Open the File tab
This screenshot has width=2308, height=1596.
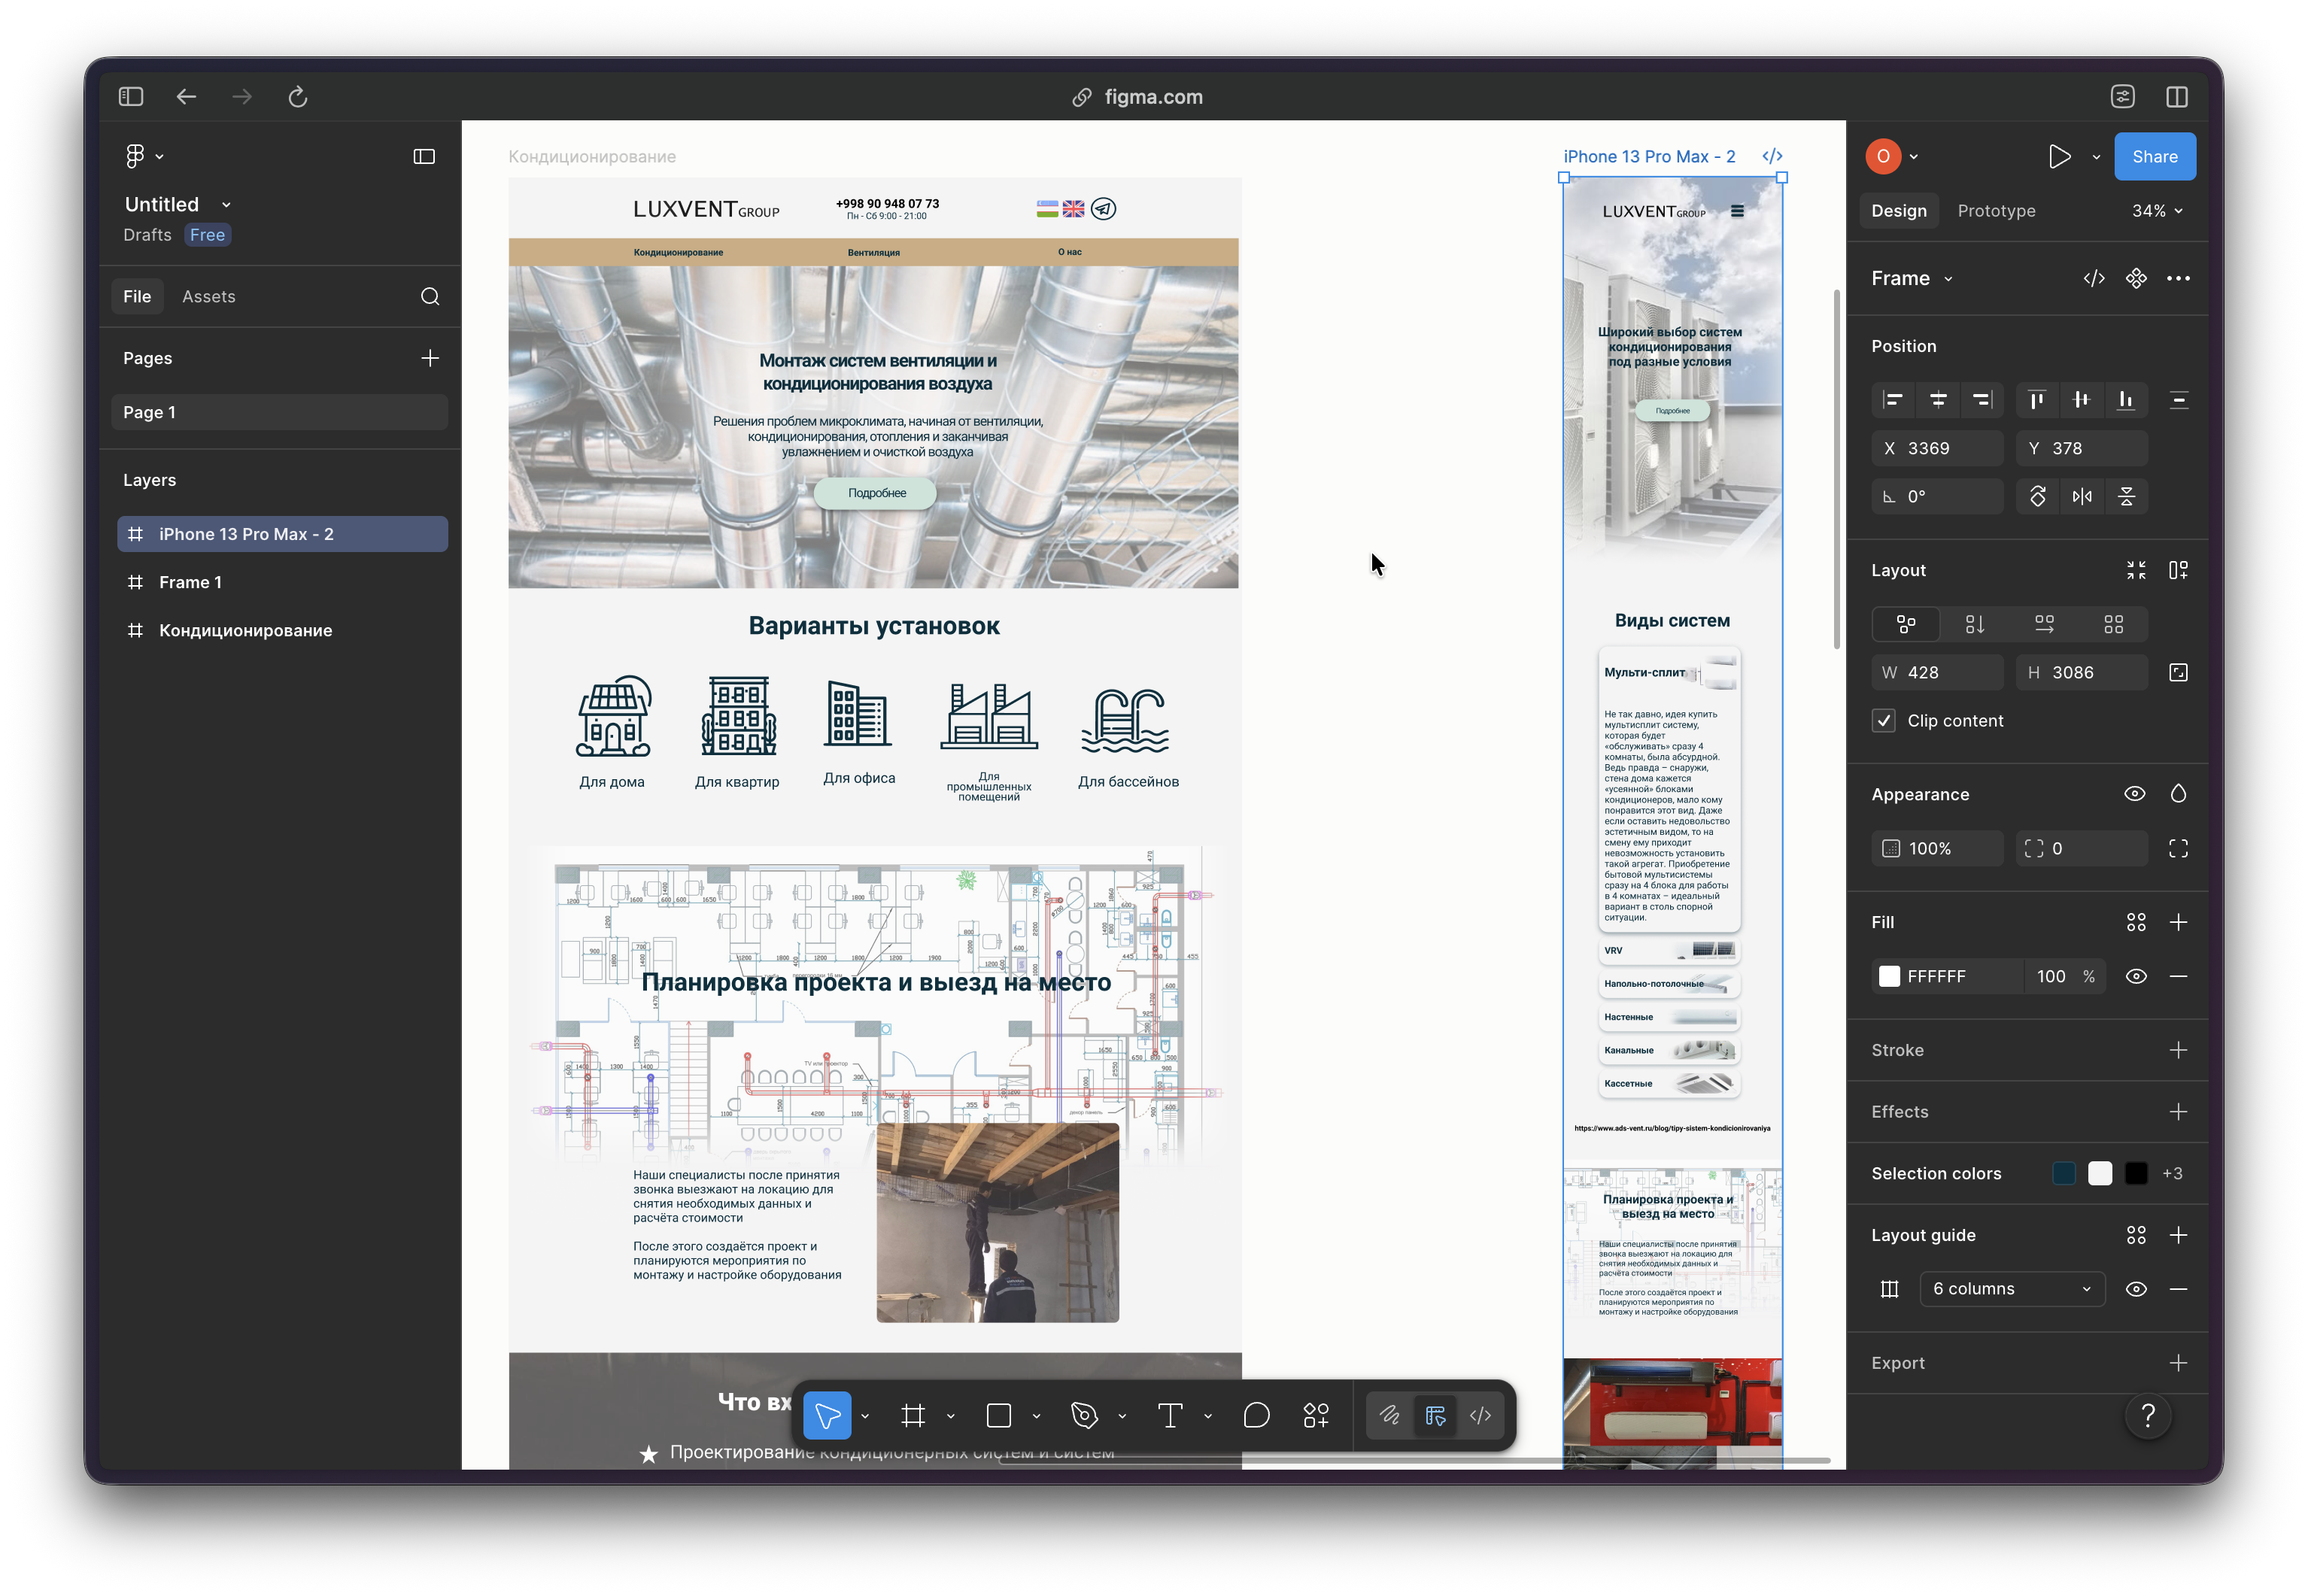click(x=137, y=296)
